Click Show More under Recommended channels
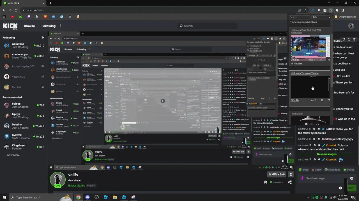Viewport: 359px width, 201px height. pyautogui.click(x=12, y=155)
